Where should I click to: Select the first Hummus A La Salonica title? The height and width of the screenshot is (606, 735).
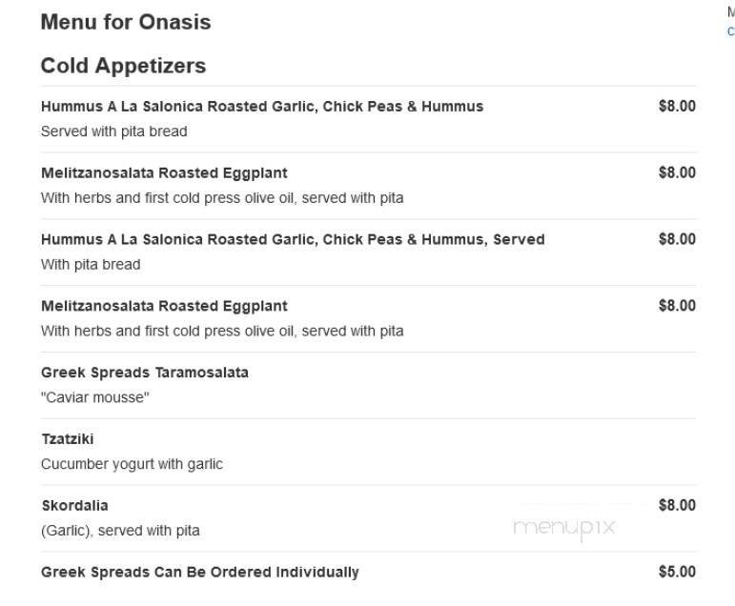[x=262, y=107]
